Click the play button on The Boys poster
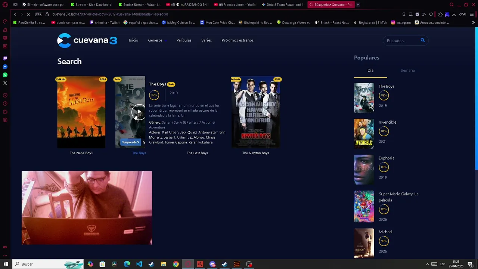The image size is (478, 269). click(x=139, y=112)
